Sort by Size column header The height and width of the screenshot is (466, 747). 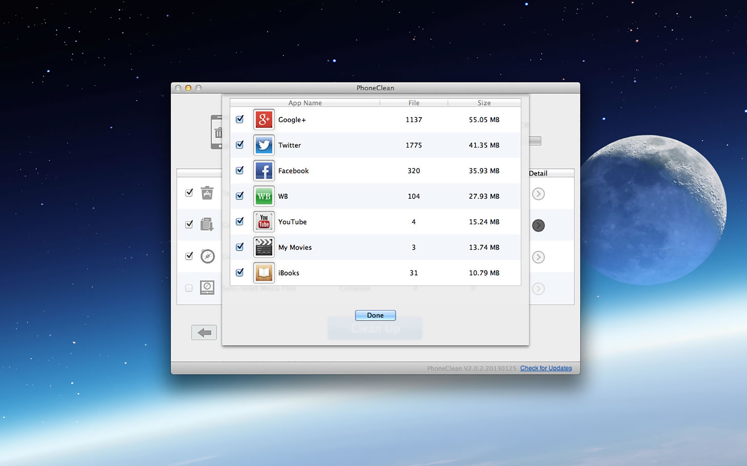pos(484,103)
